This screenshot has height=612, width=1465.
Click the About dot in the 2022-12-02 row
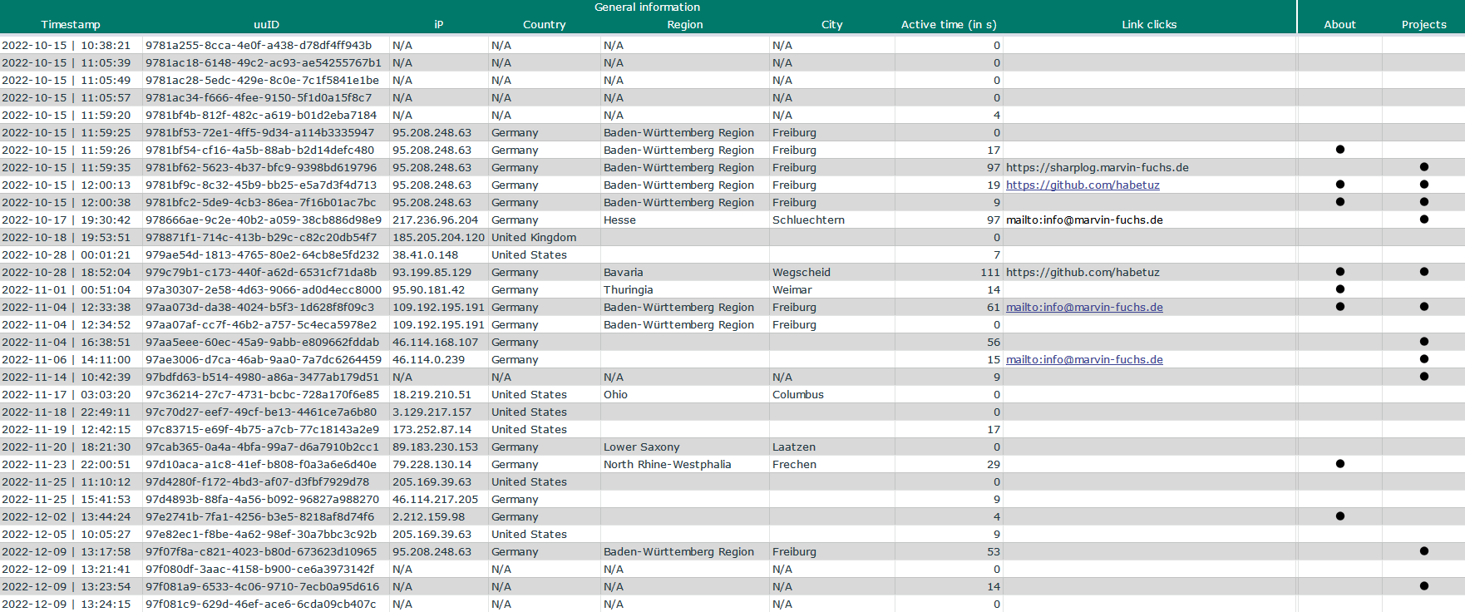pyautogui.click(x=1339, y=516)
